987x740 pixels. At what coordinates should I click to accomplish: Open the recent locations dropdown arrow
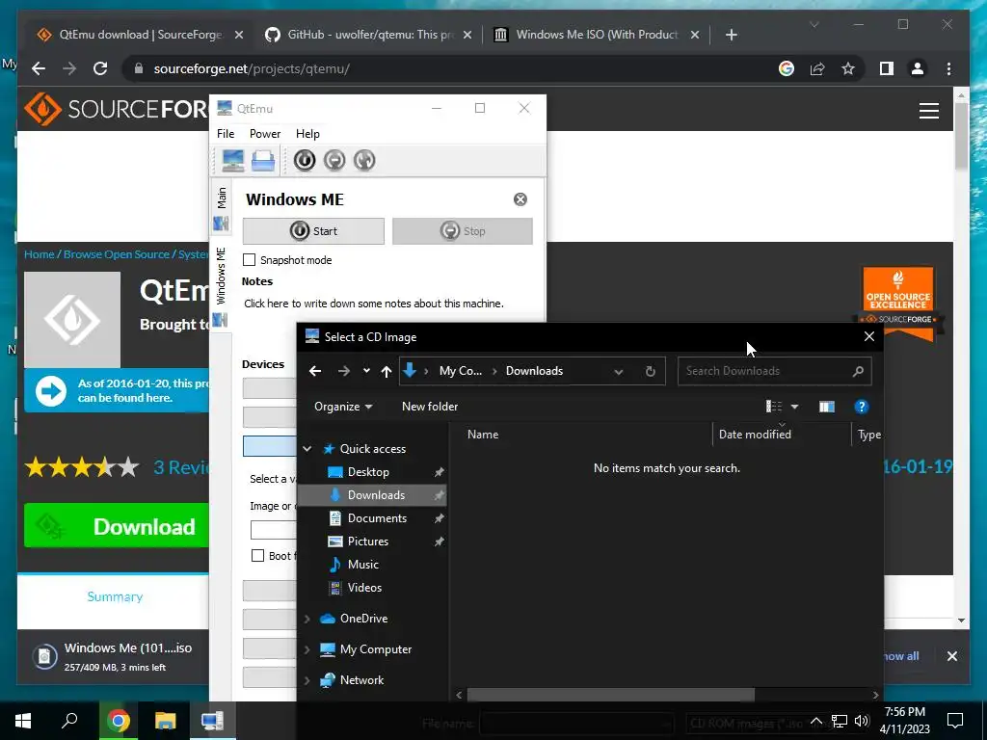click(x=366, y=371)
